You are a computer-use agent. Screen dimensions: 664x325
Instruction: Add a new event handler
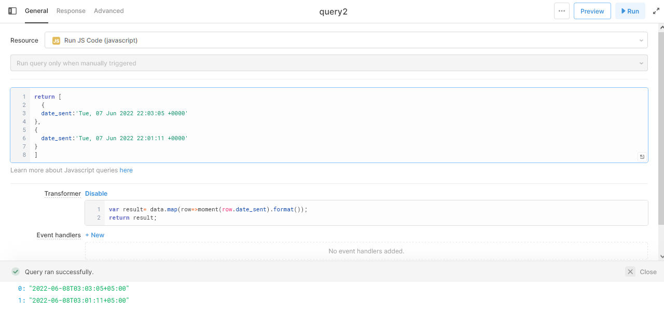95,235
